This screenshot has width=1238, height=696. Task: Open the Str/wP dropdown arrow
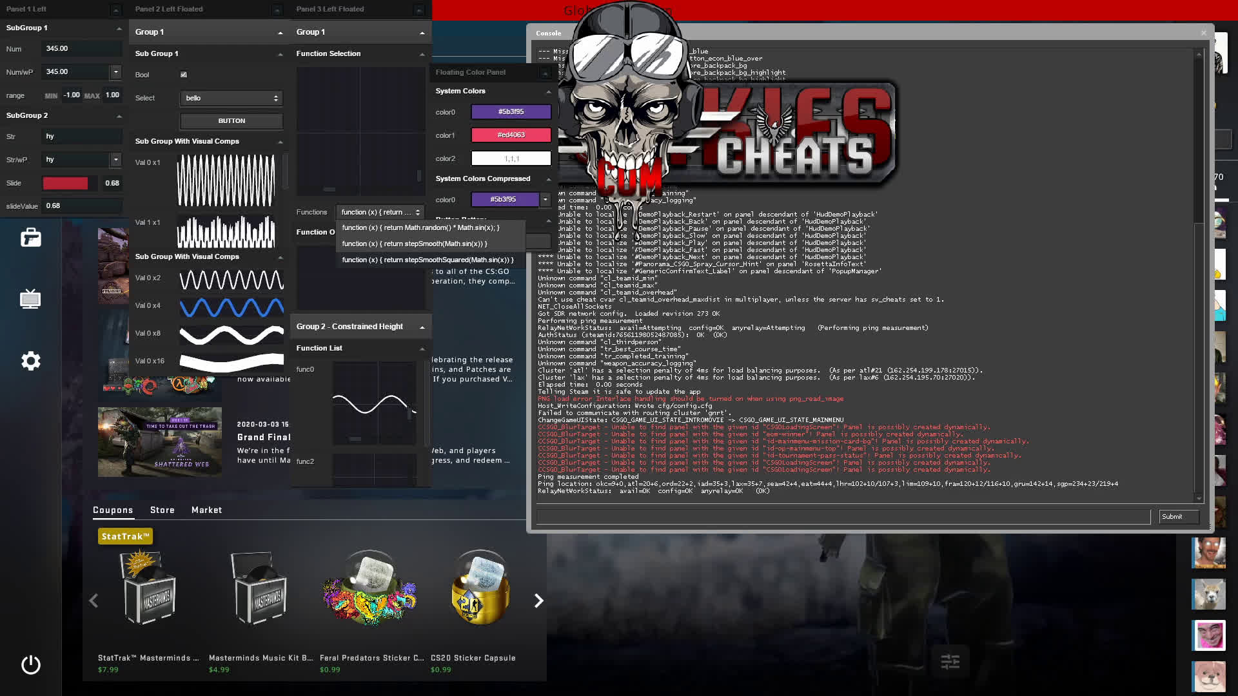tap(116, 159)
